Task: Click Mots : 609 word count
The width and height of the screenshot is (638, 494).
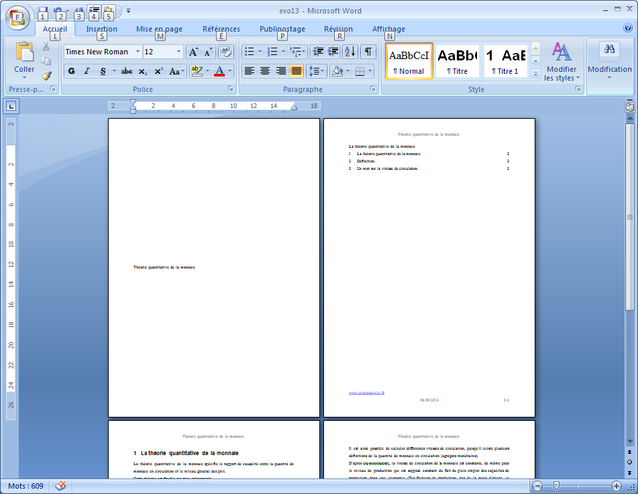Action: tap(25, 486)
